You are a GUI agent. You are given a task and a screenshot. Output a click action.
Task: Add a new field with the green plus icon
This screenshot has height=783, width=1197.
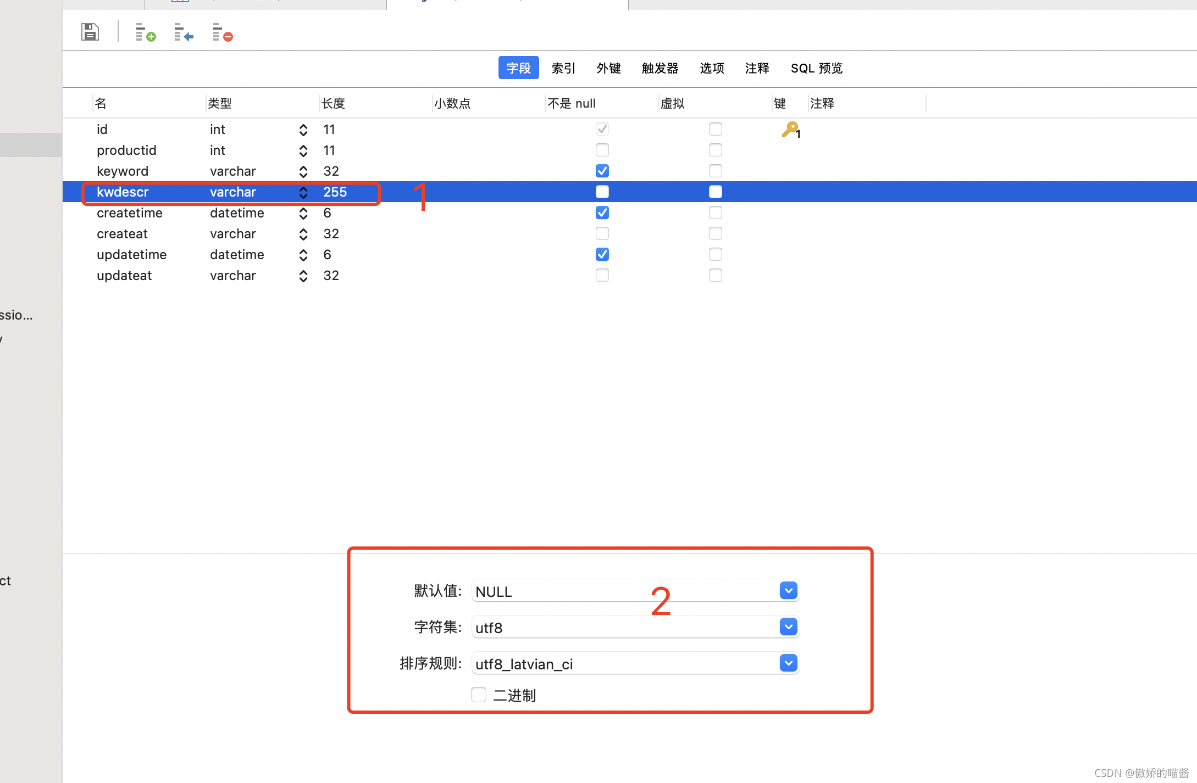pos(145,32)
